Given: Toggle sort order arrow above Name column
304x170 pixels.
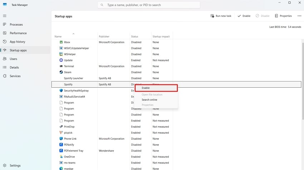Looking at the screenshot, I should [73, 34].
